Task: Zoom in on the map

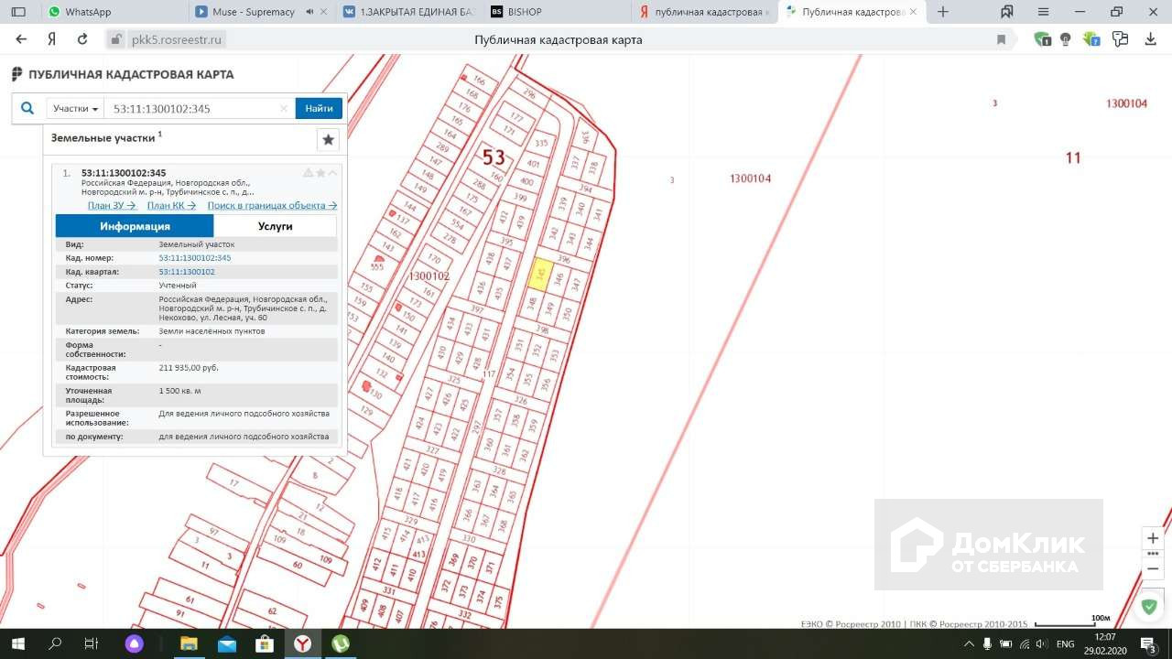Action: (1153, 538)
